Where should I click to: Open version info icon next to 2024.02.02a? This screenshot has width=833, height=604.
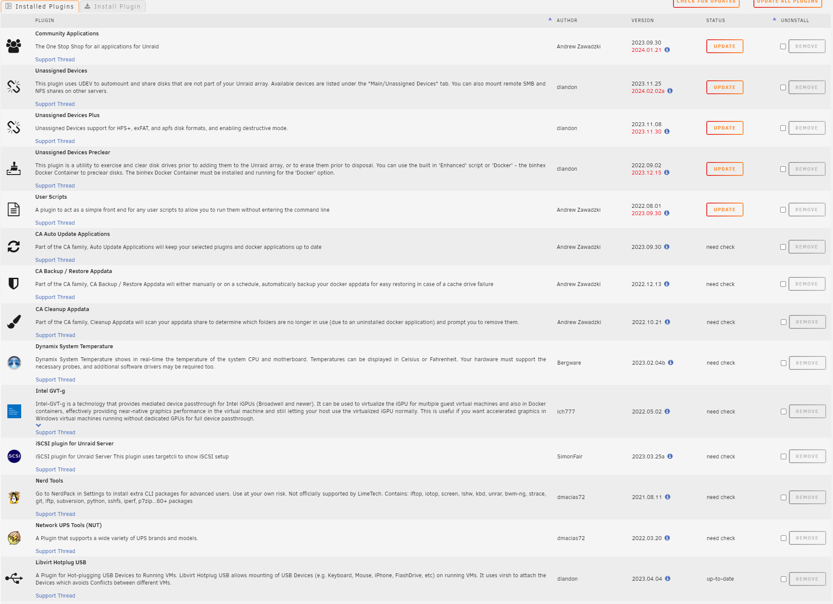pyautogui.click(x=670, y=91)
